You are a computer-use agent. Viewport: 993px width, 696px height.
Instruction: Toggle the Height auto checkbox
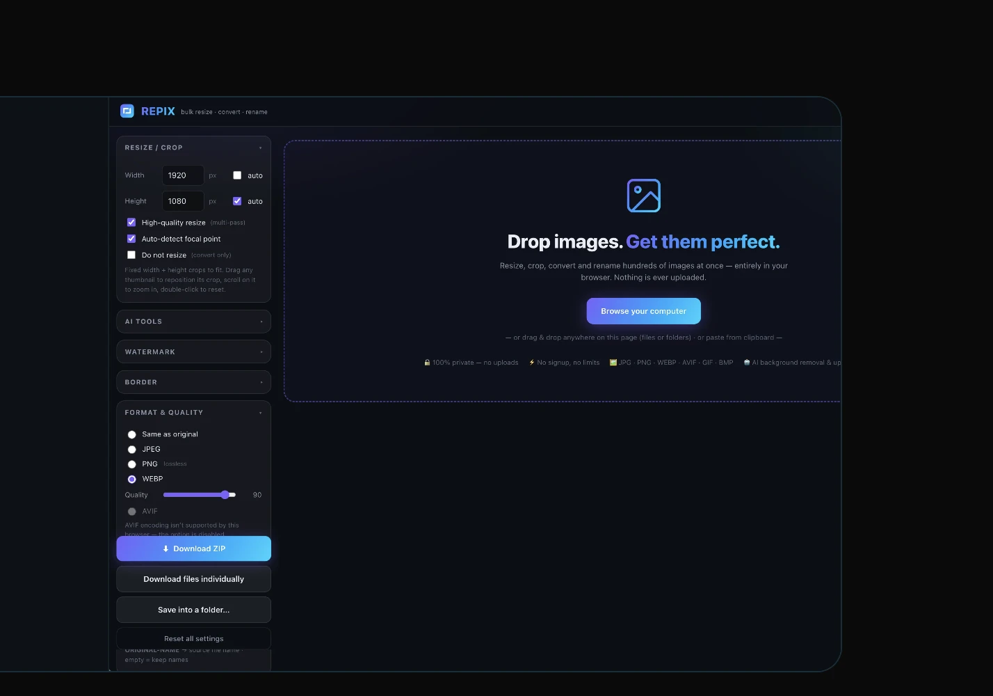click(237, 201)
